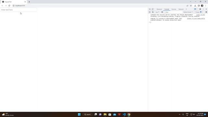Switch to the Network tab in DevTools

point(181,9)
